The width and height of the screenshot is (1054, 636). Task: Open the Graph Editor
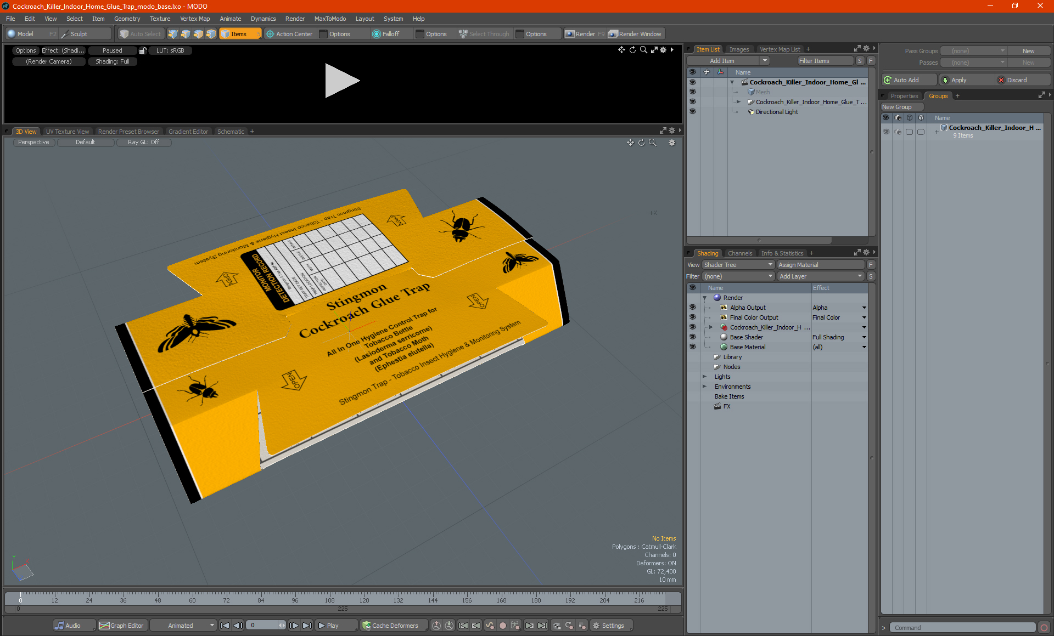click(x=122, y=626)
